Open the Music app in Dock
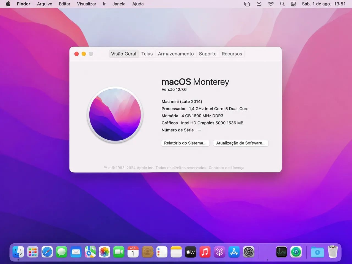 tap(205, 252)
